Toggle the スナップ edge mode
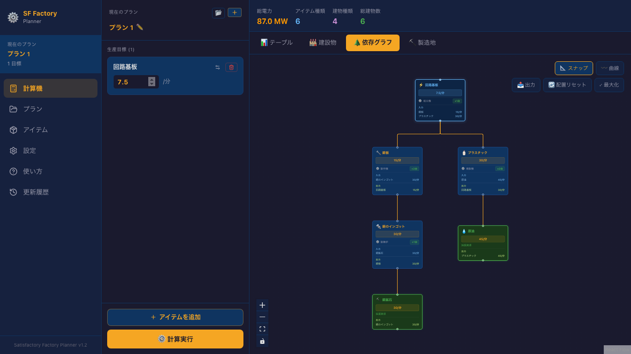This screenshot has width=631, height=354. (x=574, y=68)
